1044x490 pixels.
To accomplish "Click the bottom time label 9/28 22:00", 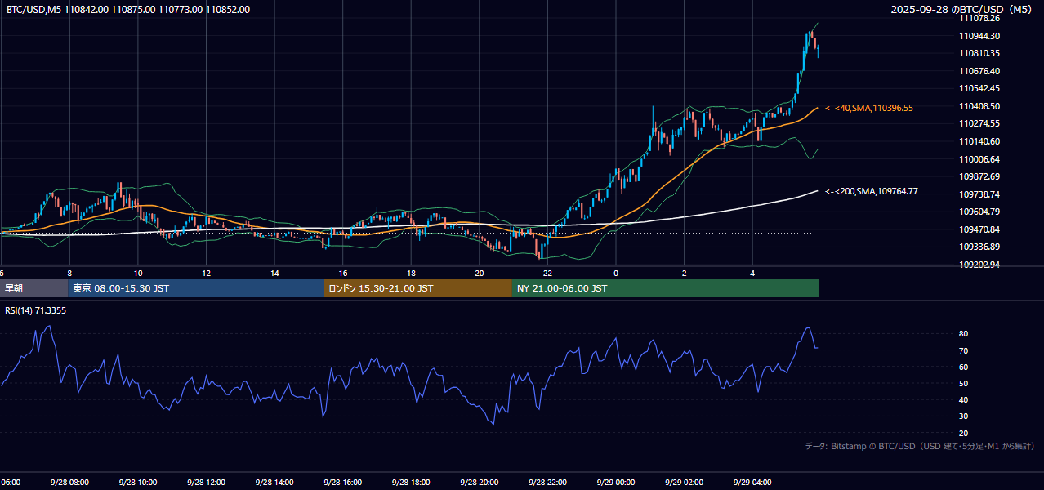I will coord(547,483).
